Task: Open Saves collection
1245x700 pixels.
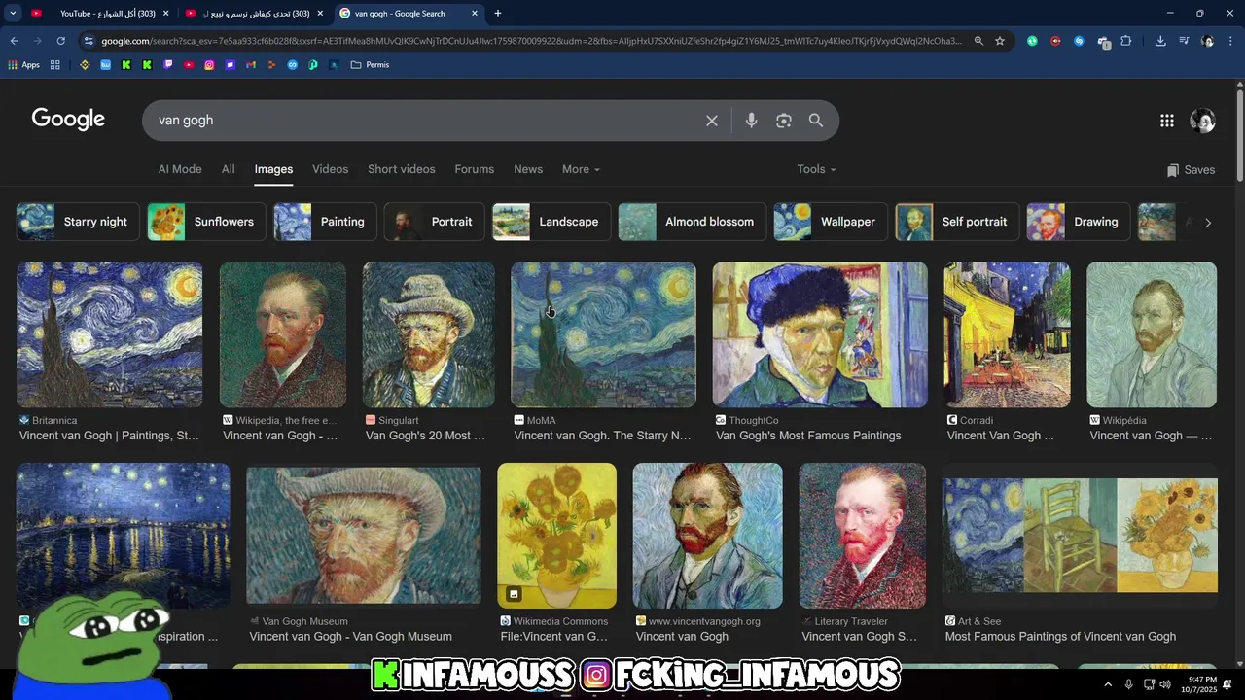Action: pyautogui.click(x=1191, y=169)
